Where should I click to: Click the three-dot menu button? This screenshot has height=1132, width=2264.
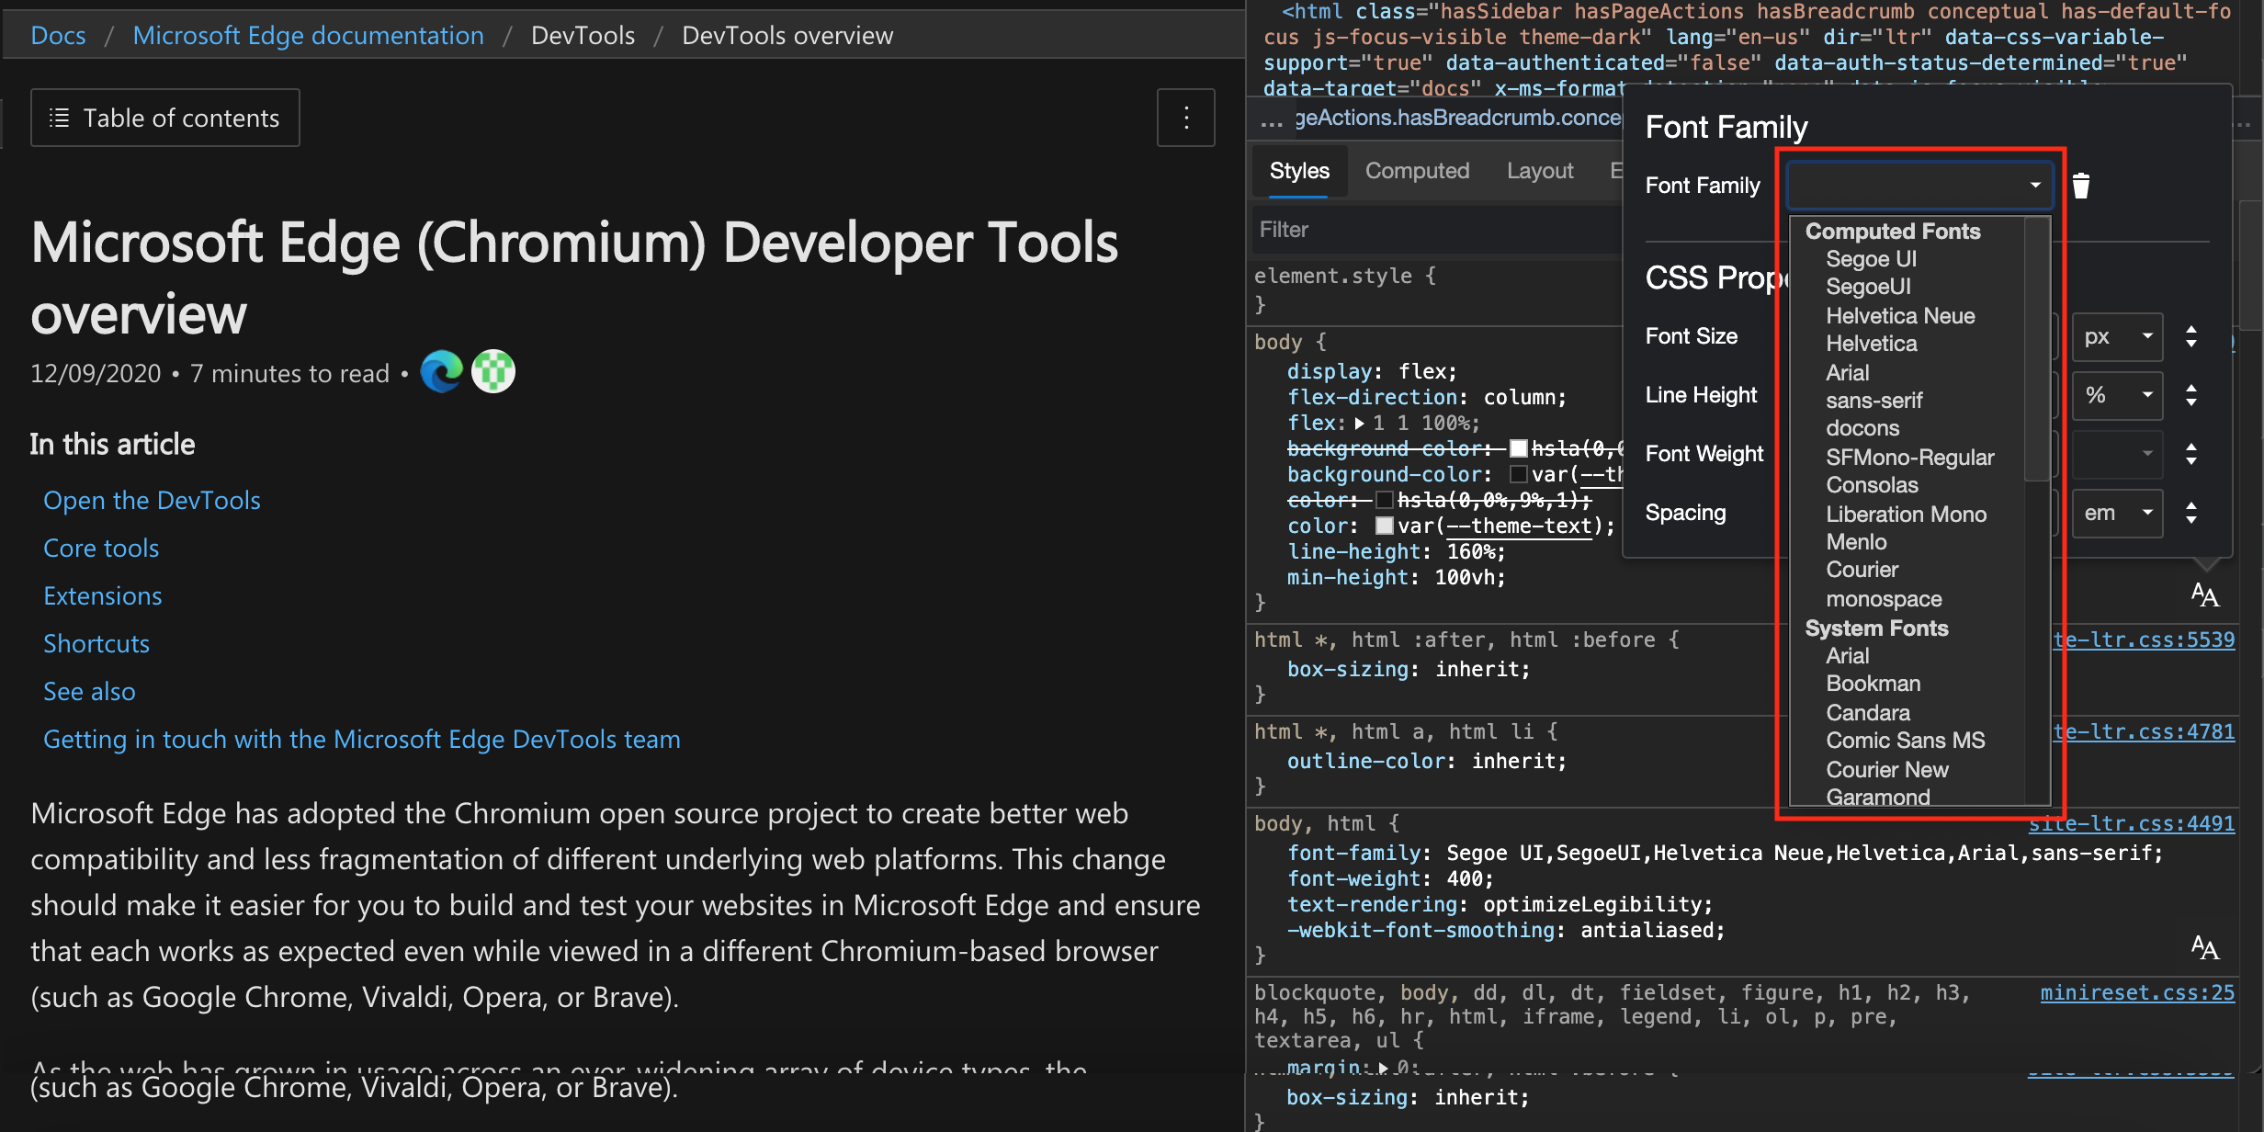[1185, 119]
